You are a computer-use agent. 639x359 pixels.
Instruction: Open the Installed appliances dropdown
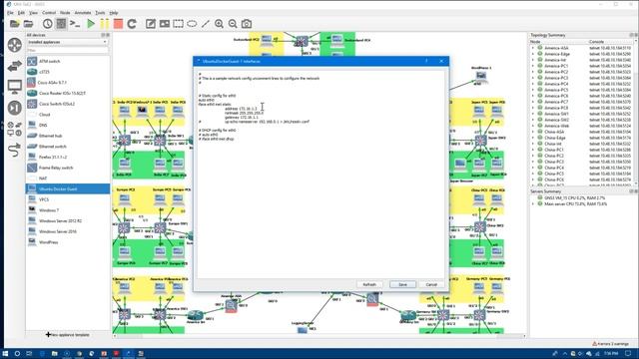67,42
